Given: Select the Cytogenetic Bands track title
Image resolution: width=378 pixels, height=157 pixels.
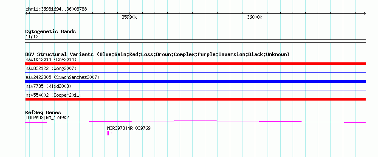Looking at the screenshot, I should (51, 31).
